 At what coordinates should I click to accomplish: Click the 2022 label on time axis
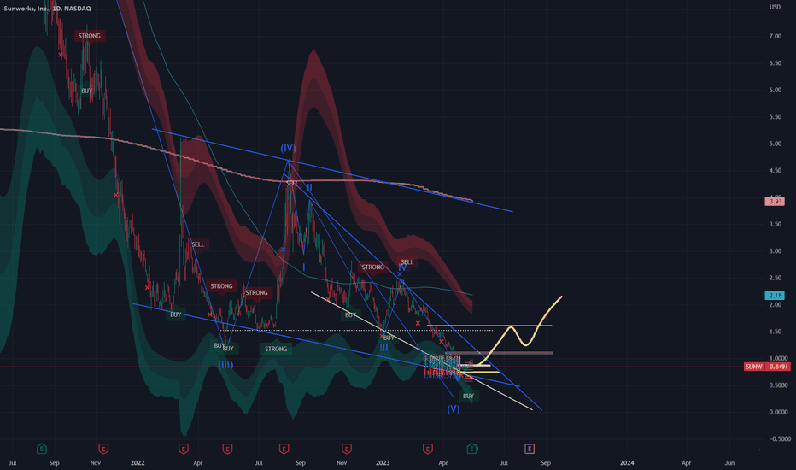138,463
